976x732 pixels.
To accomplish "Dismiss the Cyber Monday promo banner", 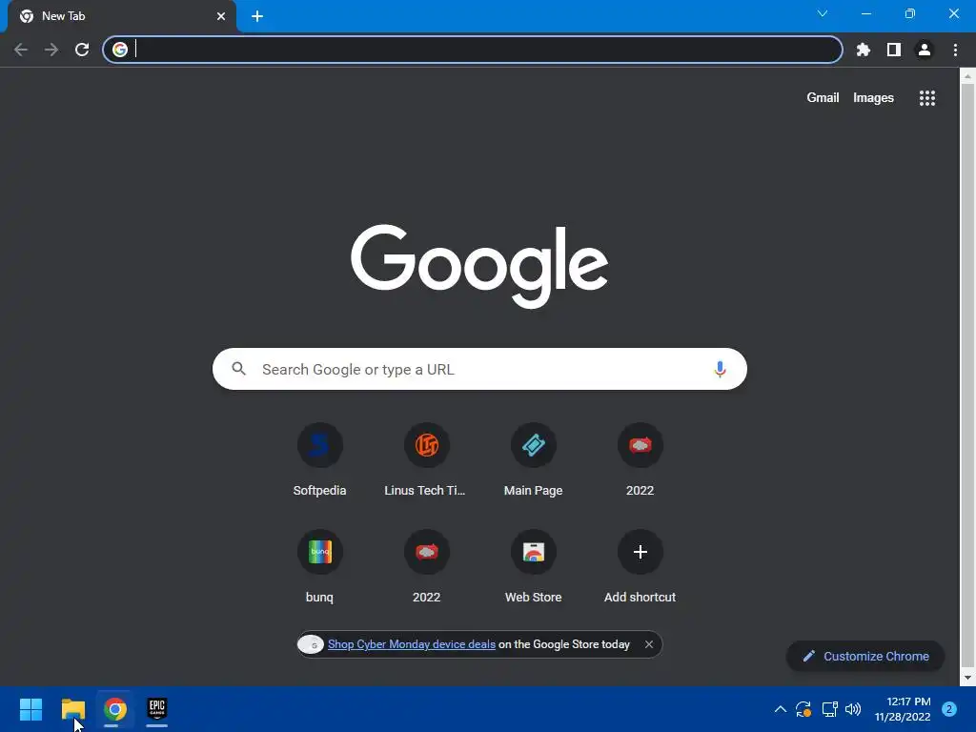I will point(648,644).
